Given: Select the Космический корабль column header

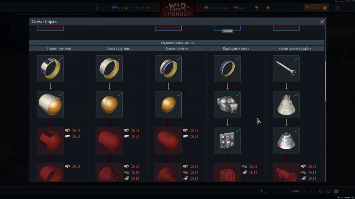Looking at the screenshot, I should point(295,48).
